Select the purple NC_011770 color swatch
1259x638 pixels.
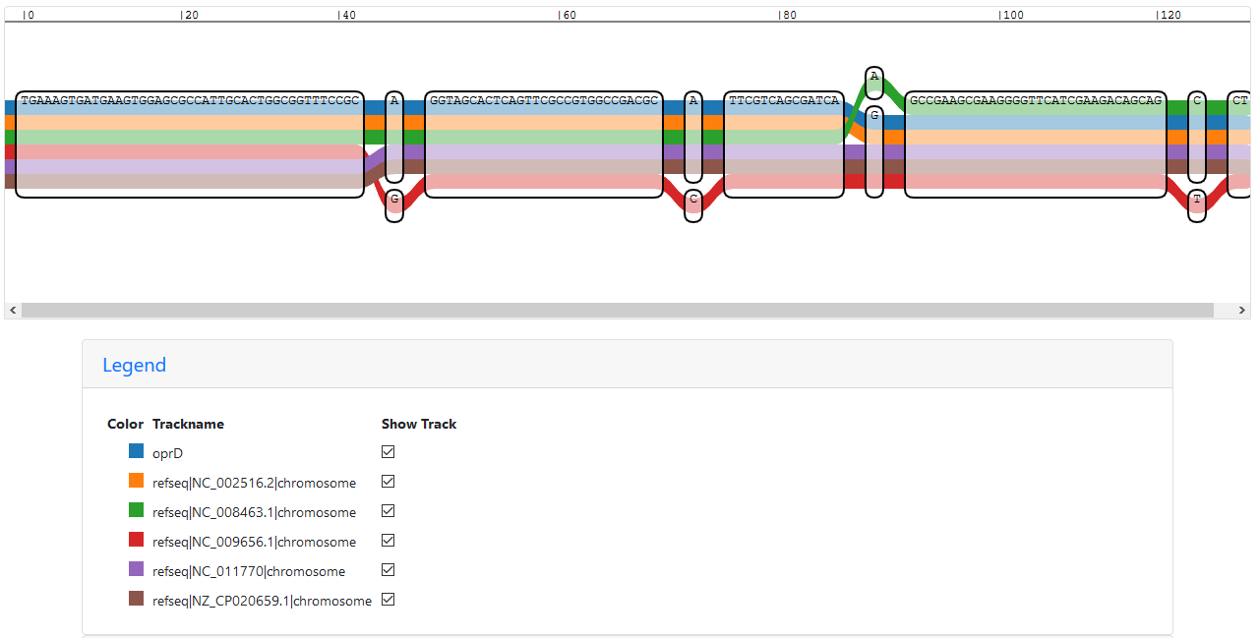pyautogui.click(x=137, y=570)
